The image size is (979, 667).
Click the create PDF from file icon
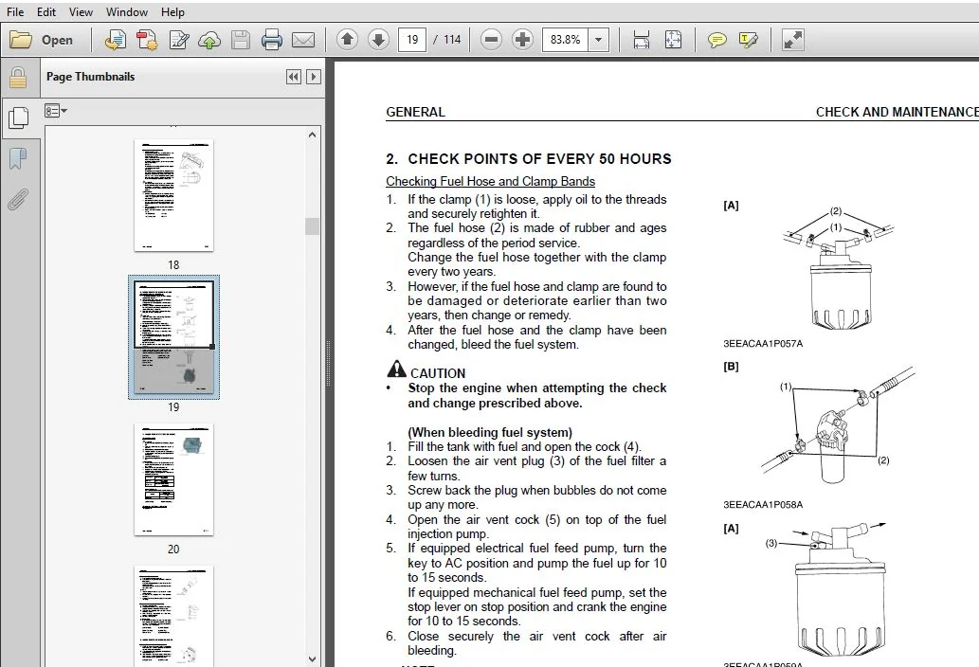[115, 40]
